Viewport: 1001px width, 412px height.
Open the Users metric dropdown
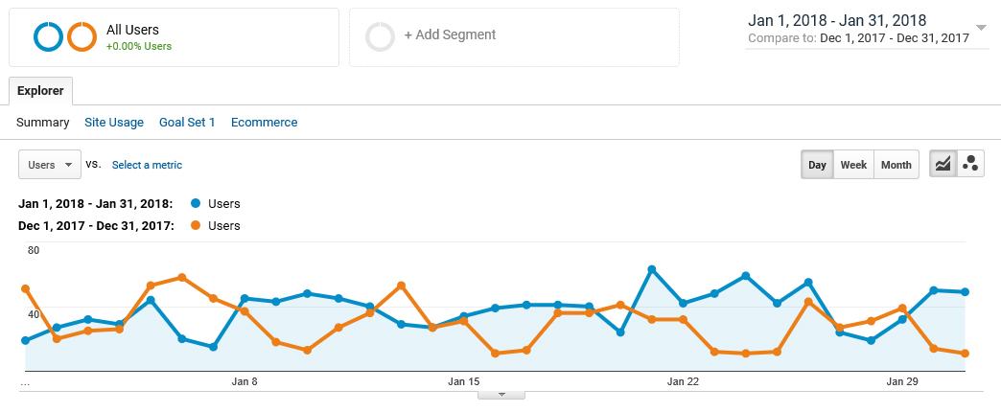[49, 165]
